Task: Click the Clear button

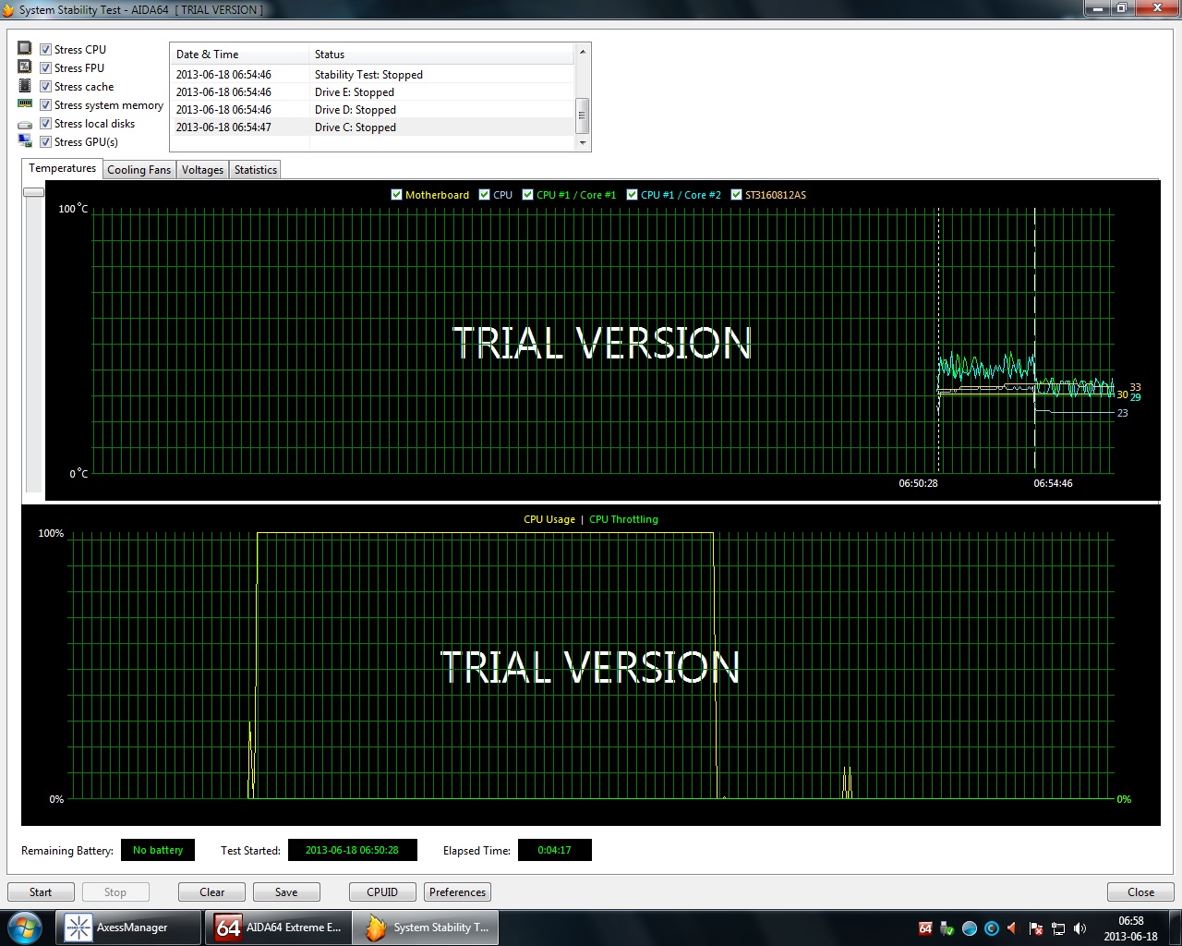Action: (x=212, y=892)
